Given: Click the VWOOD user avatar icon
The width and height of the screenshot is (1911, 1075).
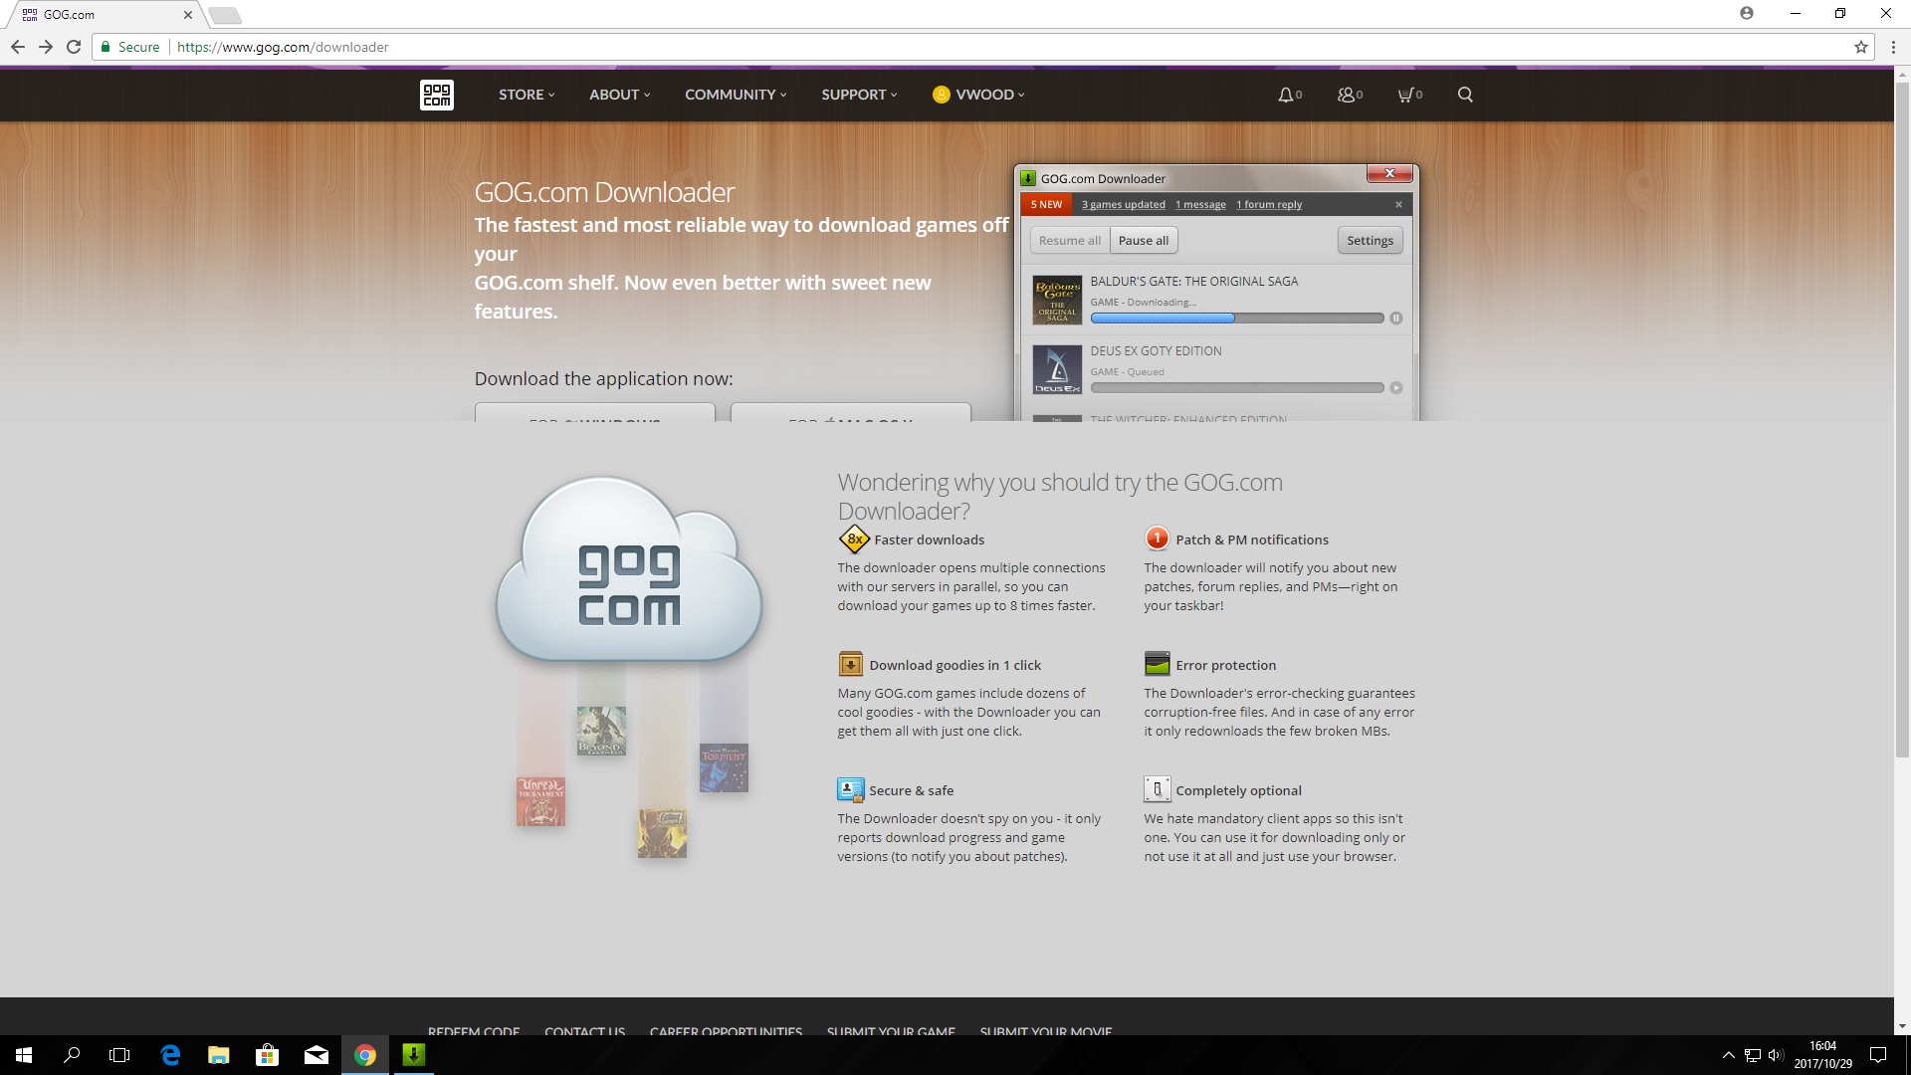Looking at the screenshot, I should pos(941,95).
